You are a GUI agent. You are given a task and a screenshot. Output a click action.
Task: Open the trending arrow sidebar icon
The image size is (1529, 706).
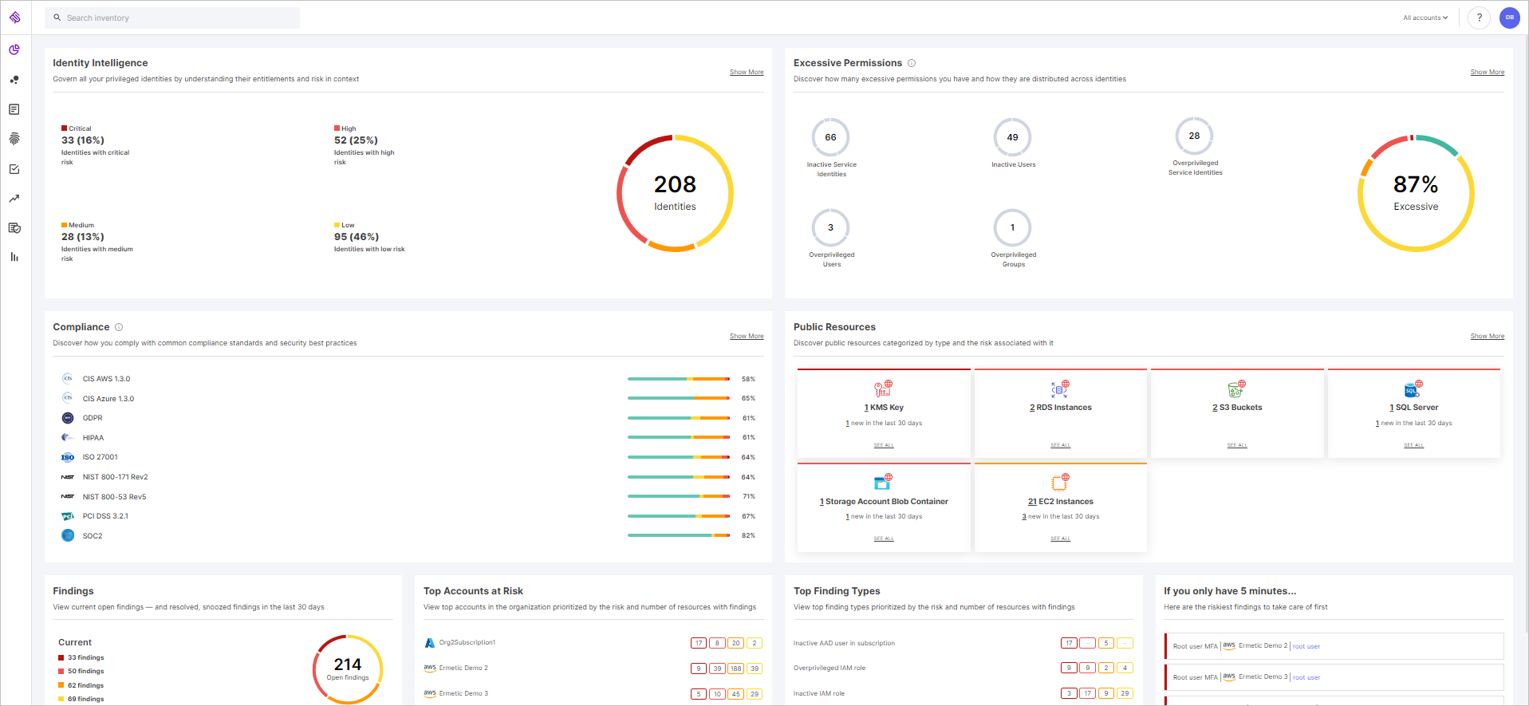tap(14, 199)
